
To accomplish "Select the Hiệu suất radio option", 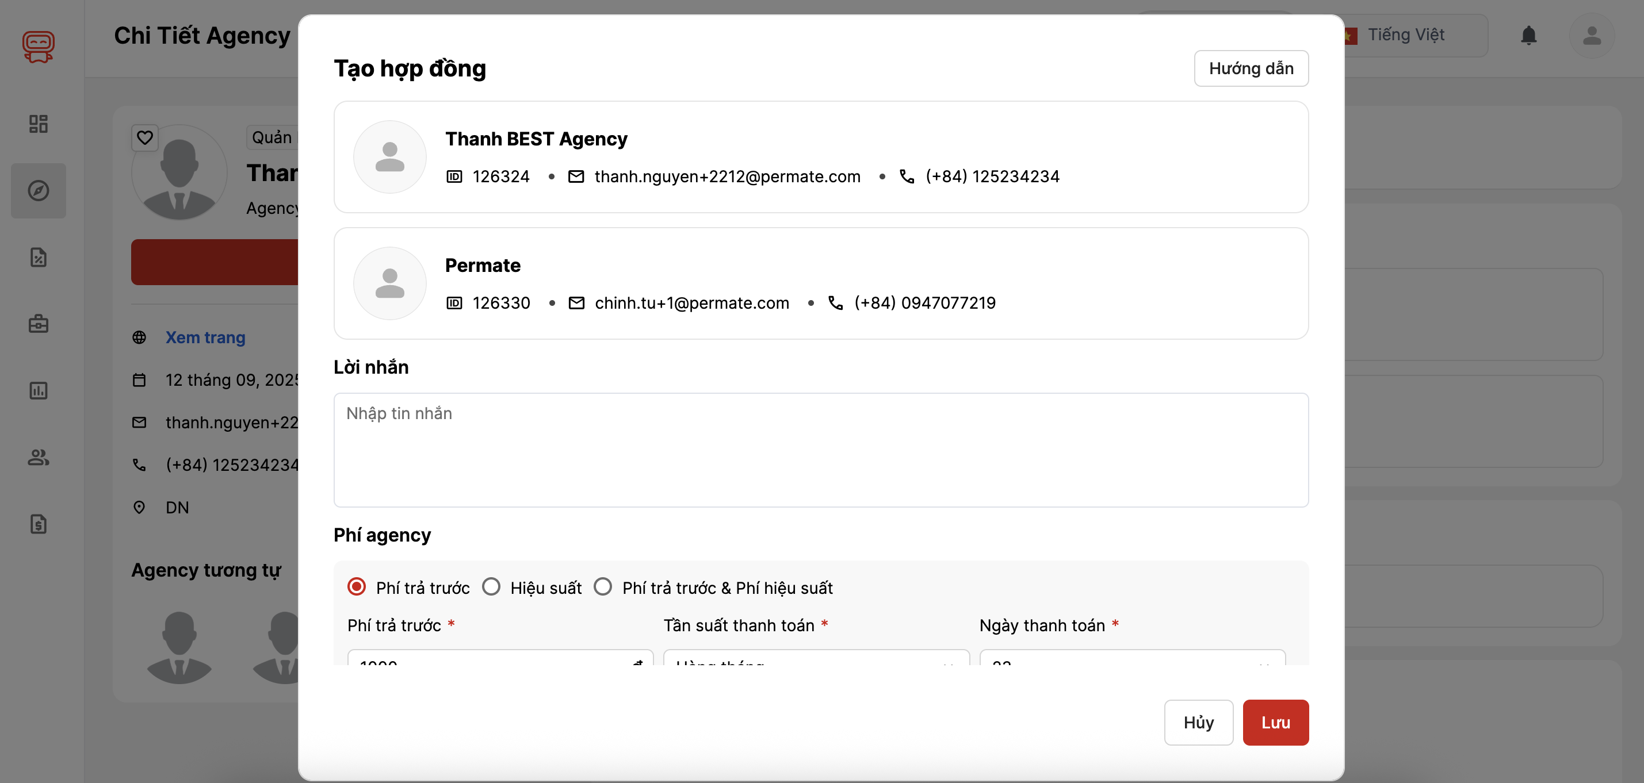I will click(x=491, y=586).
